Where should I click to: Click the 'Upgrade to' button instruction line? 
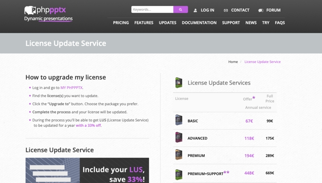point(85,104)
